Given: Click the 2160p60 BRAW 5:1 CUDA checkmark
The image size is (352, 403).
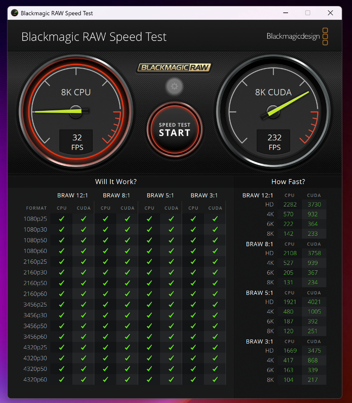Looking at the screenshot, I should click(171, 294).
